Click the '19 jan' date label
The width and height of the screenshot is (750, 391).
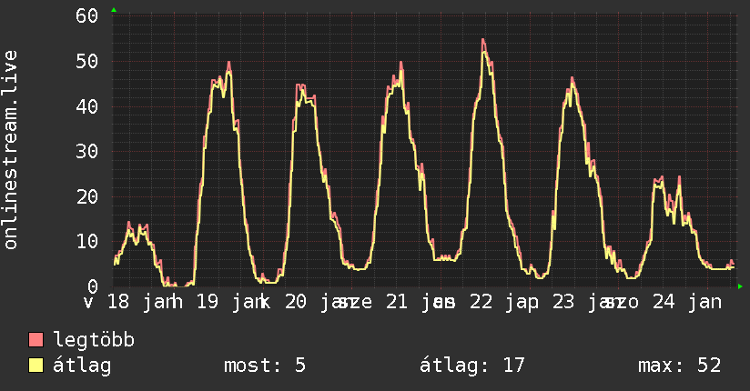click(x=232, y=302)
